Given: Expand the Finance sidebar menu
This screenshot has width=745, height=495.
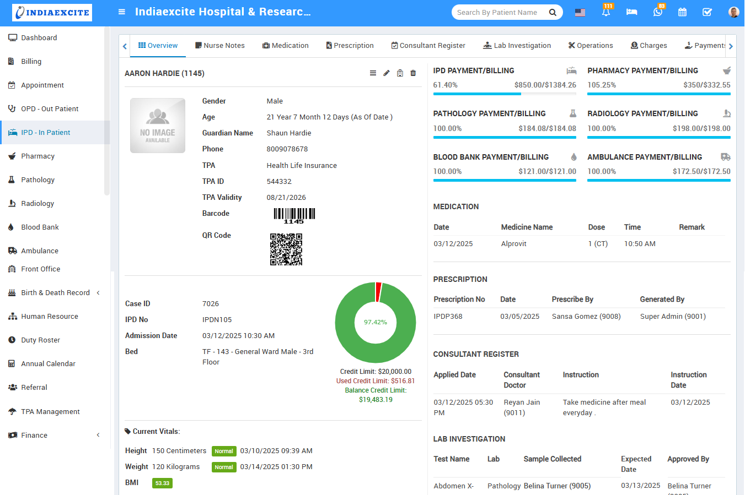Looking at the screenshot, I should [55, 435].
